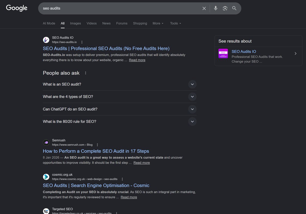Open "SEO Audits | Professional SEO Audits" result
This screenshot has height=214, width=306.
(106, 48)
